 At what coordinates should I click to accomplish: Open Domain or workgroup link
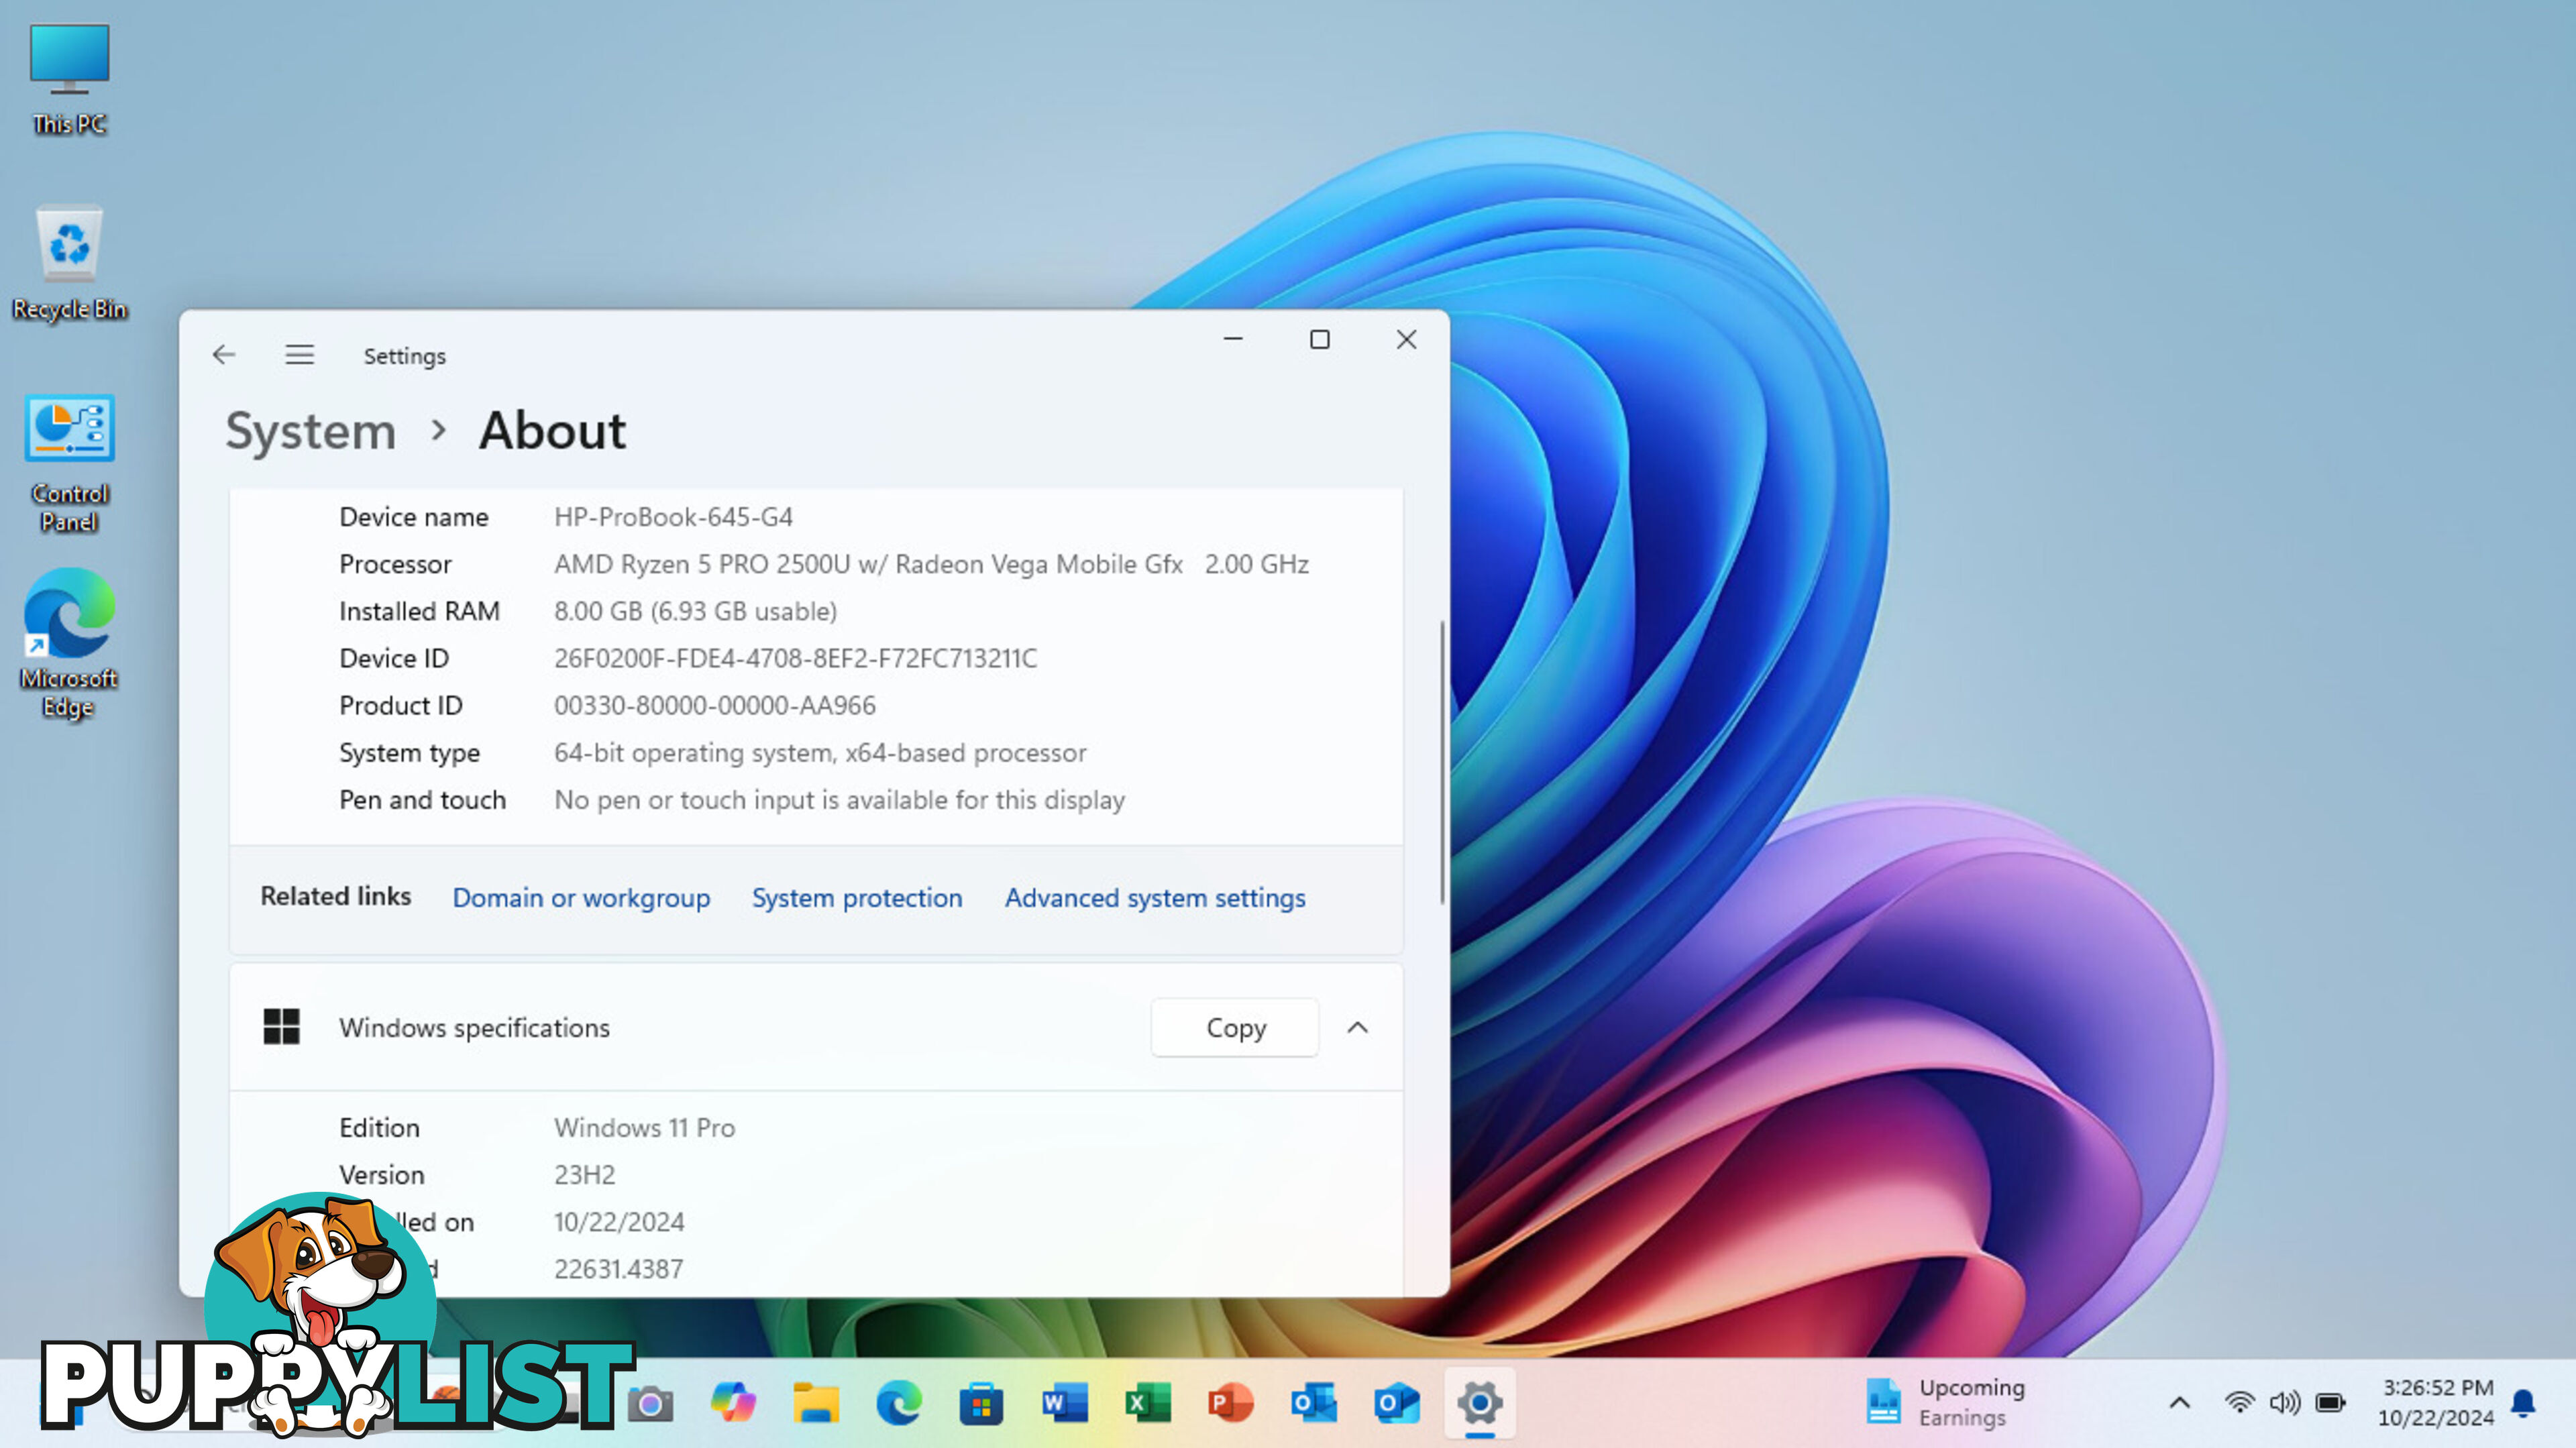(x=581, y=898)
